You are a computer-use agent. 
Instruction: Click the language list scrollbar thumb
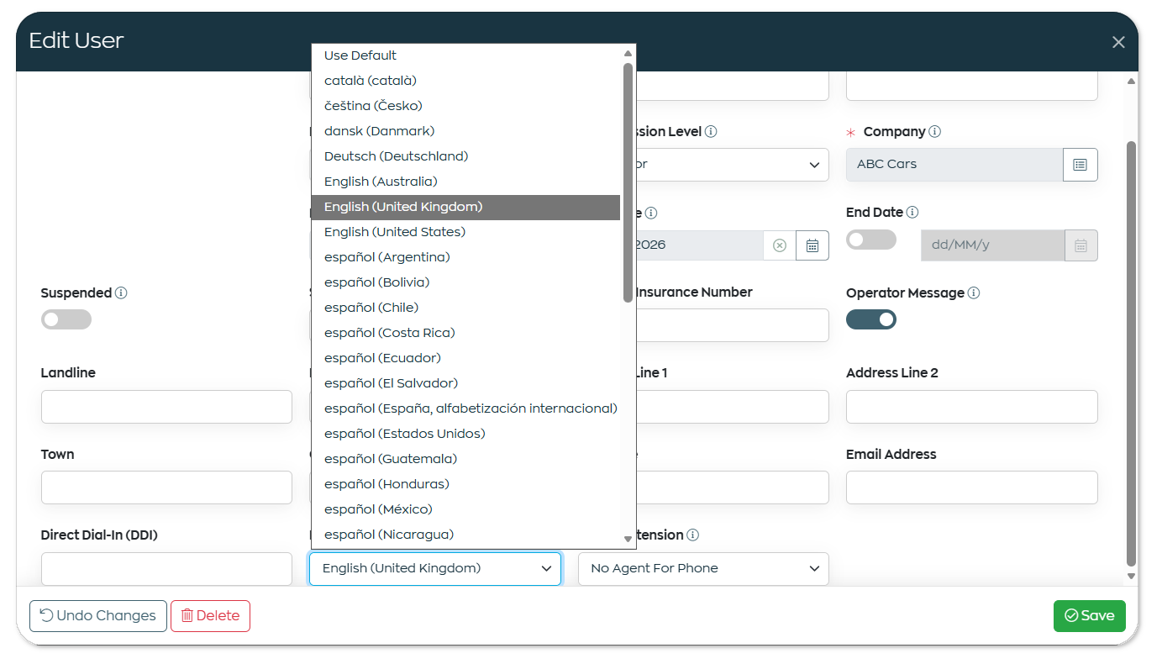[628, 182]
